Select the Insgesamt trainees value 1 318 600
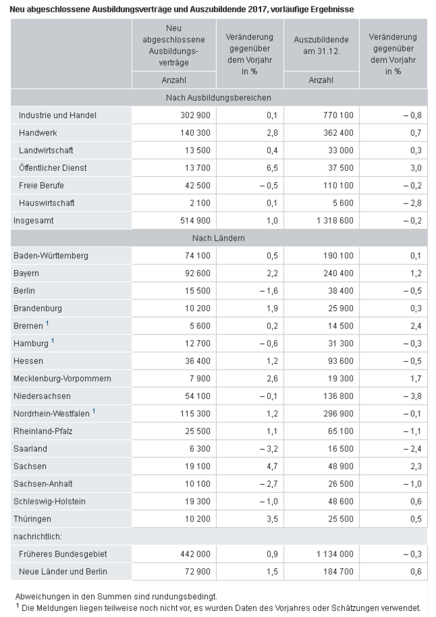 tap(335, 221)
